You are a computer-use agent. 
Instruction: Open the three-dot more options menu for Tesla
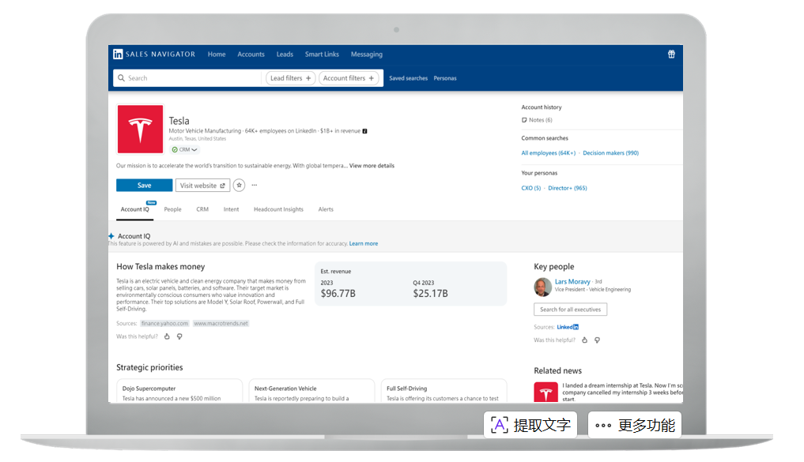[254, 186]
